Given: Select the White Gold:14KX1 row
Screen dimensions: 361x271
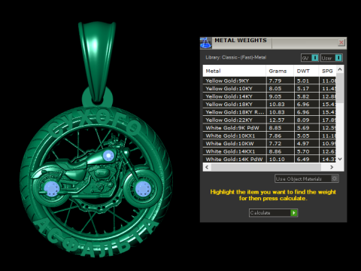Looking at the screenshot, I should tap(269, 151).
